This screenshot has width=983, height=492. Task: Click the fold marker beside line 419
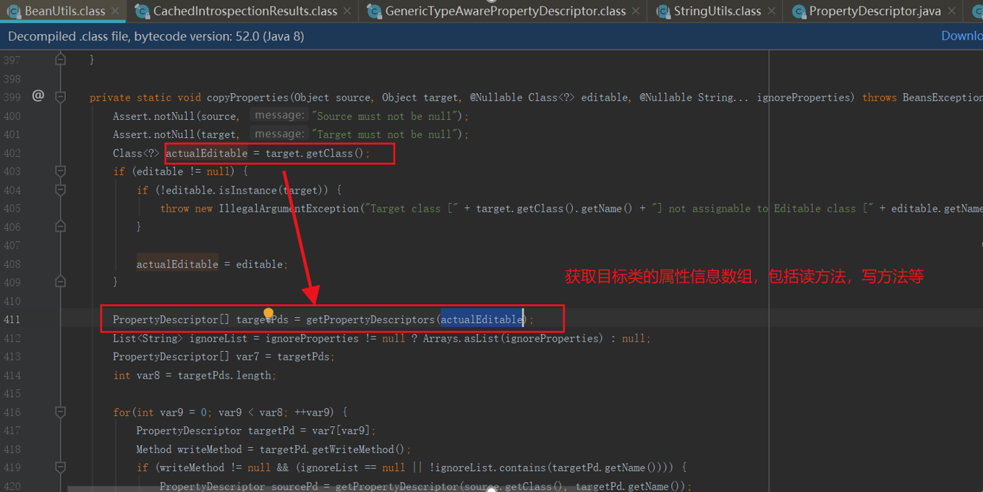(60, 467)
